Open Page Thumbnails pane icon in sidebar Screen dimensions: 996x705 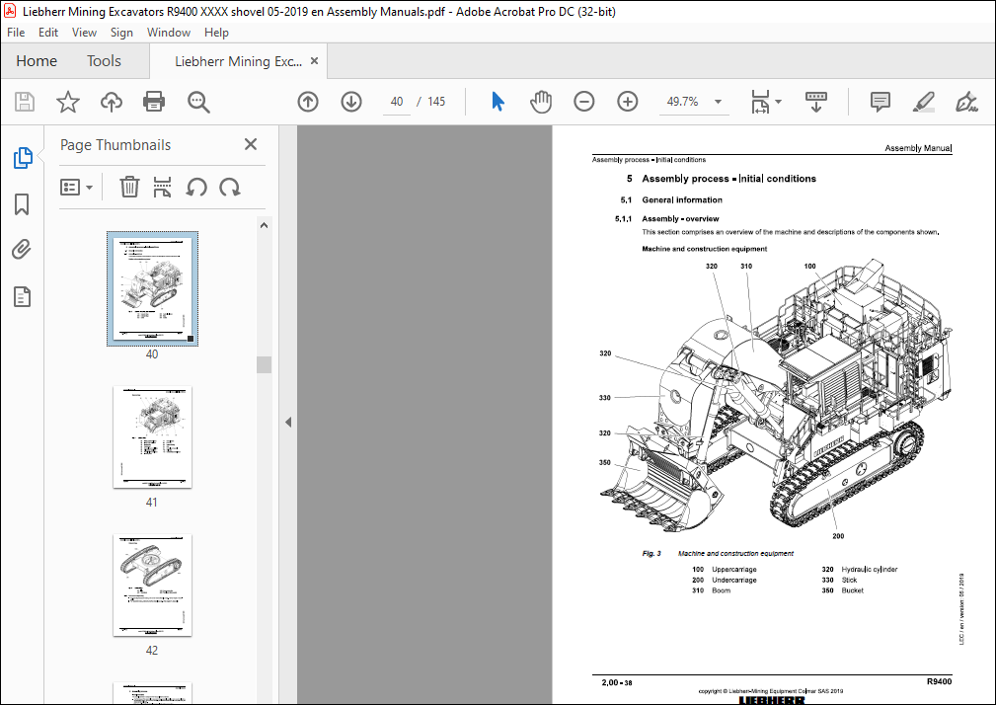point(23,158)
